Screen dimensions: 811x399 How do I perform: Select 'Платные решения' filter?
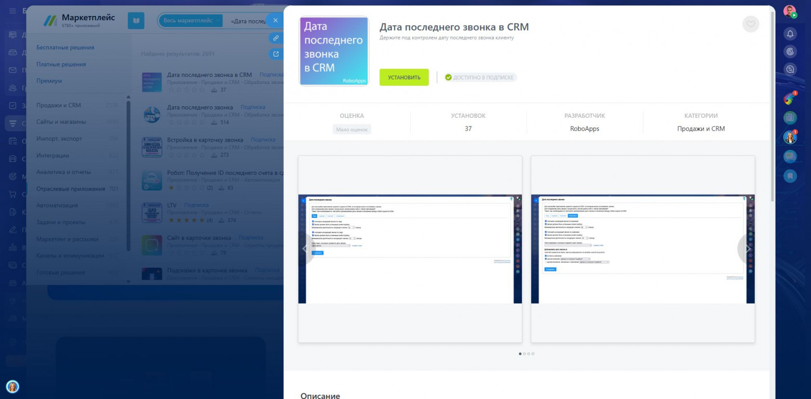61,64
